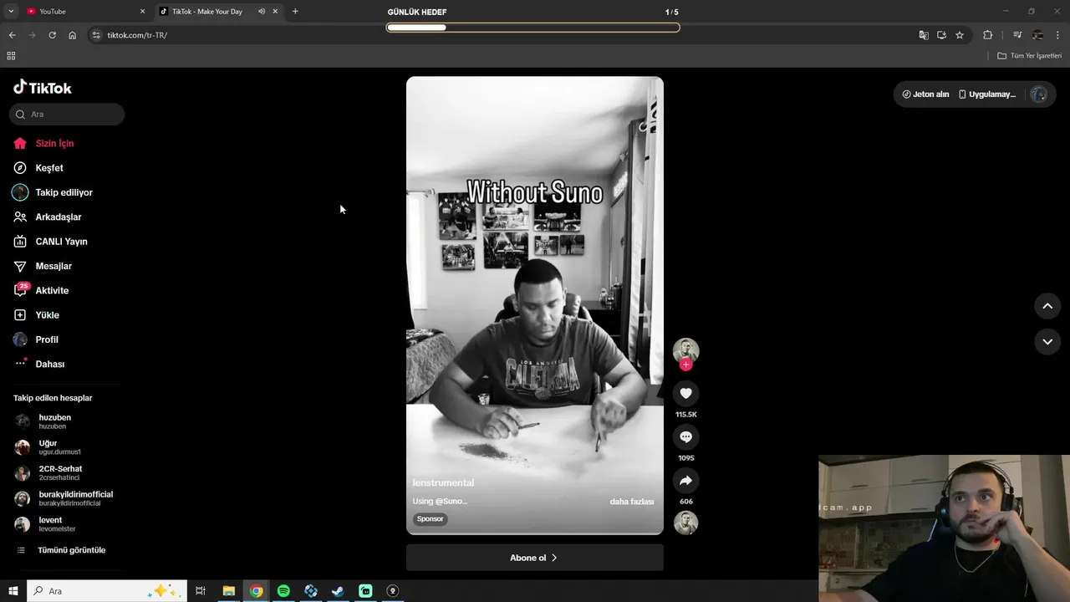This screenshot has width=1070, height=602.
Task: Reload the current page
Action: coord(52,35)
